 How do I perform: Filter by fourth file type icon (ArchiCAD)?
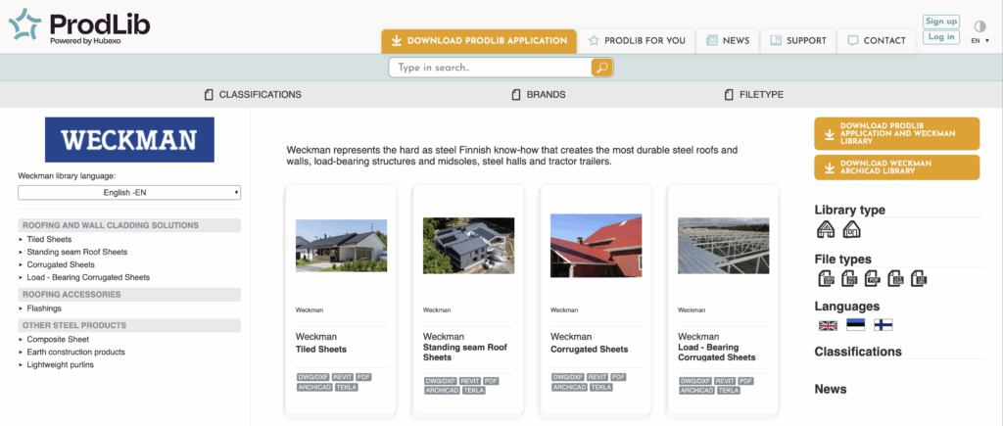coord(895,278)
